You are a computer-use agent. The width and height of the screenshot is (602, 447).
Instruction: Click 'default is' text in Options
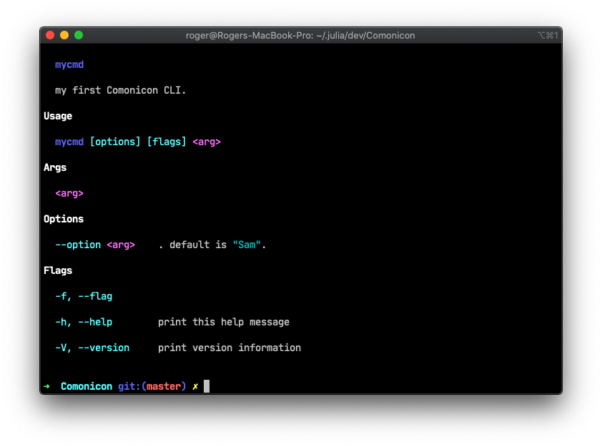(198, 245)
